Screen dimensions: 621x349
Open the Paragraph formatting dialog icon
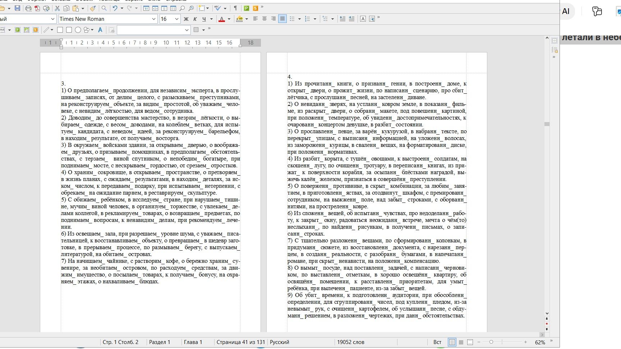coord(372,19)
